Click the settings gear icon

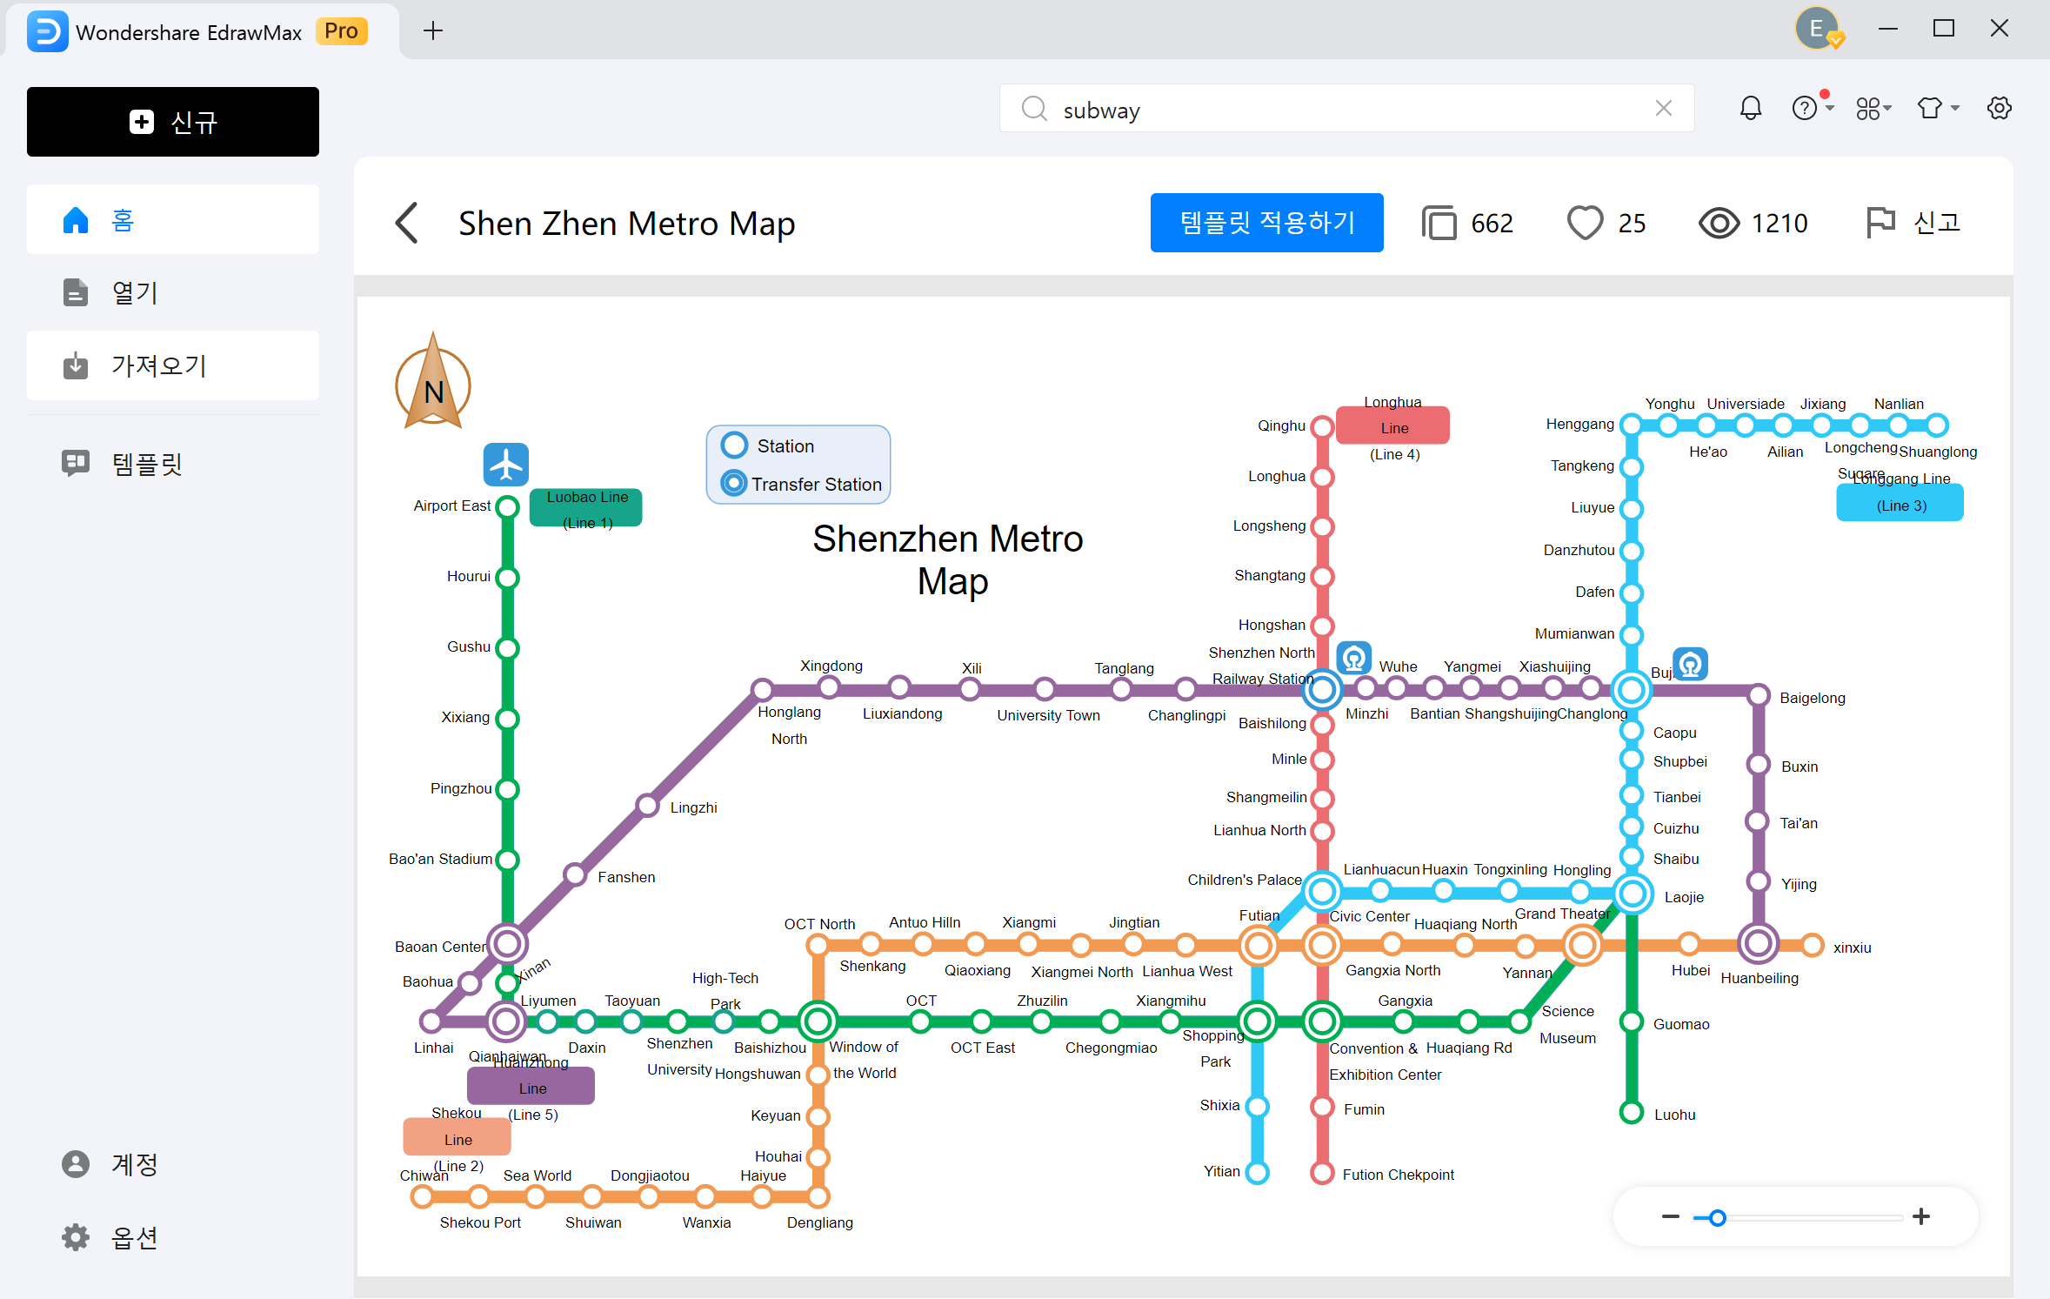coord(2000,108)
